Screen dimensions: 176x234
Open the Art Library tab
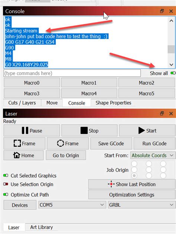click(x=41, y=227)
